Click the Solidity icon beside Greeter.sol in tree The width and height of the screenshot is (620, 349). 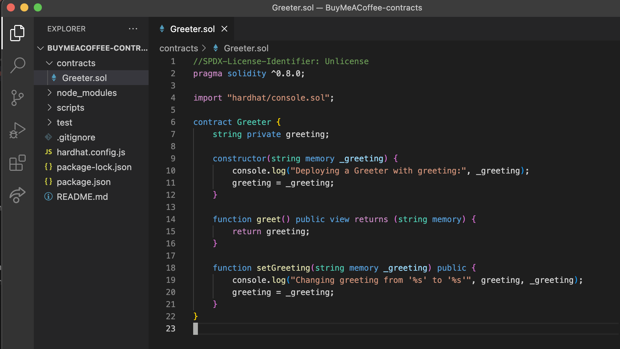coord(54,78)
